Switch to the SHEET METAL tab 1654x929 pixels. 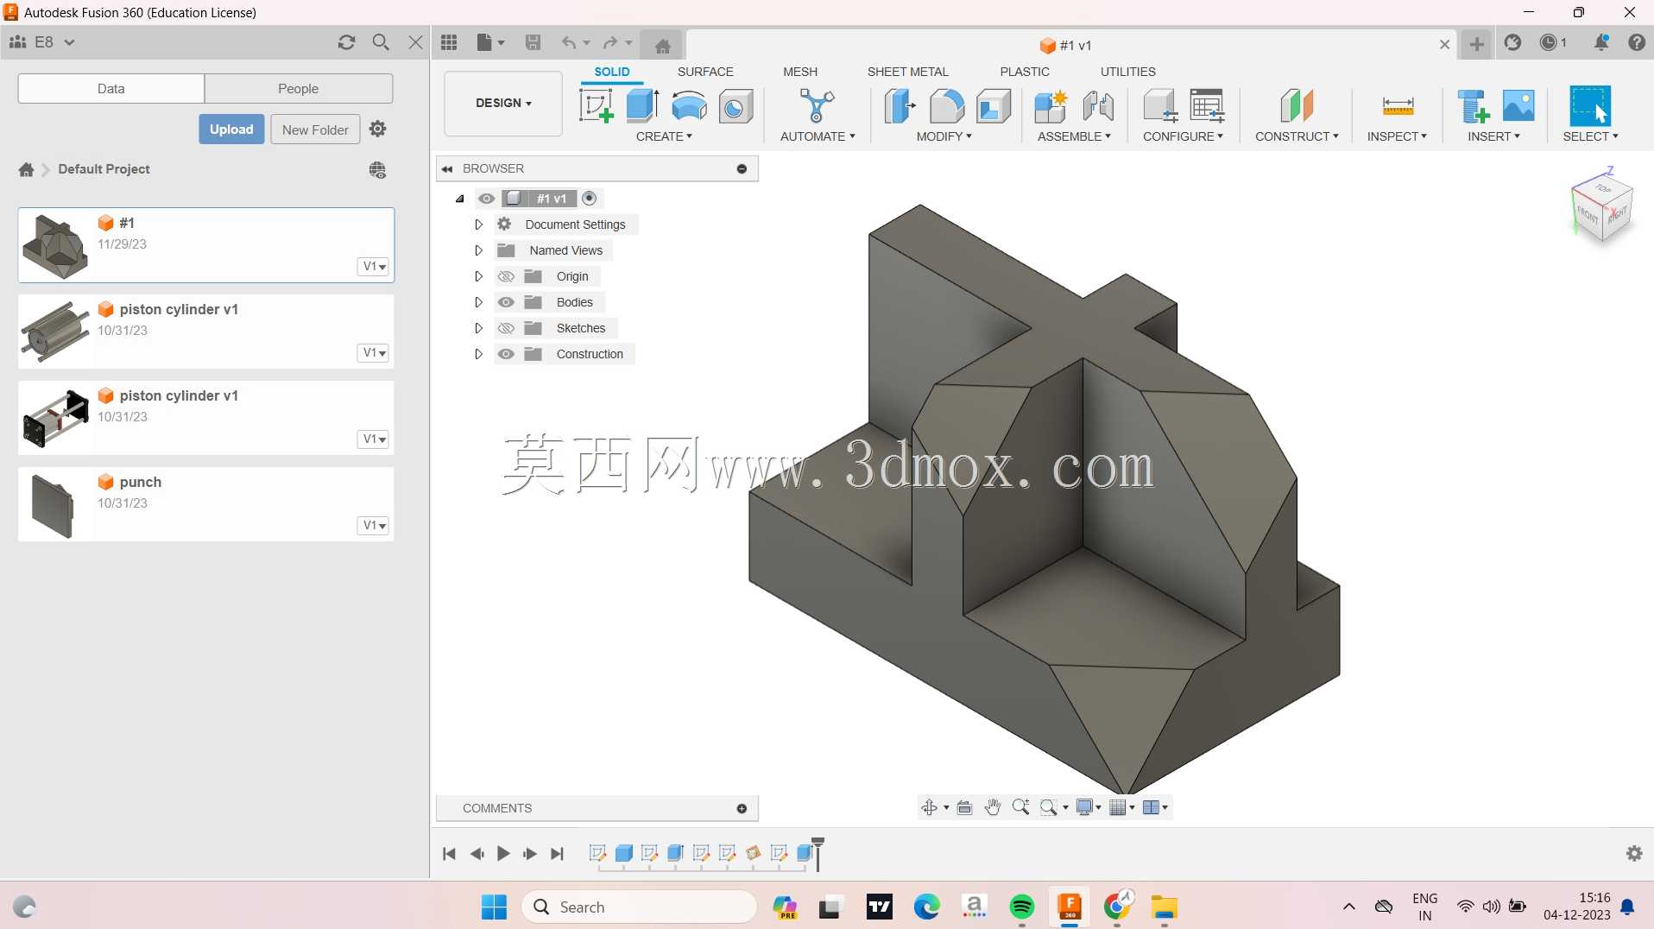[x=907, y=72]
